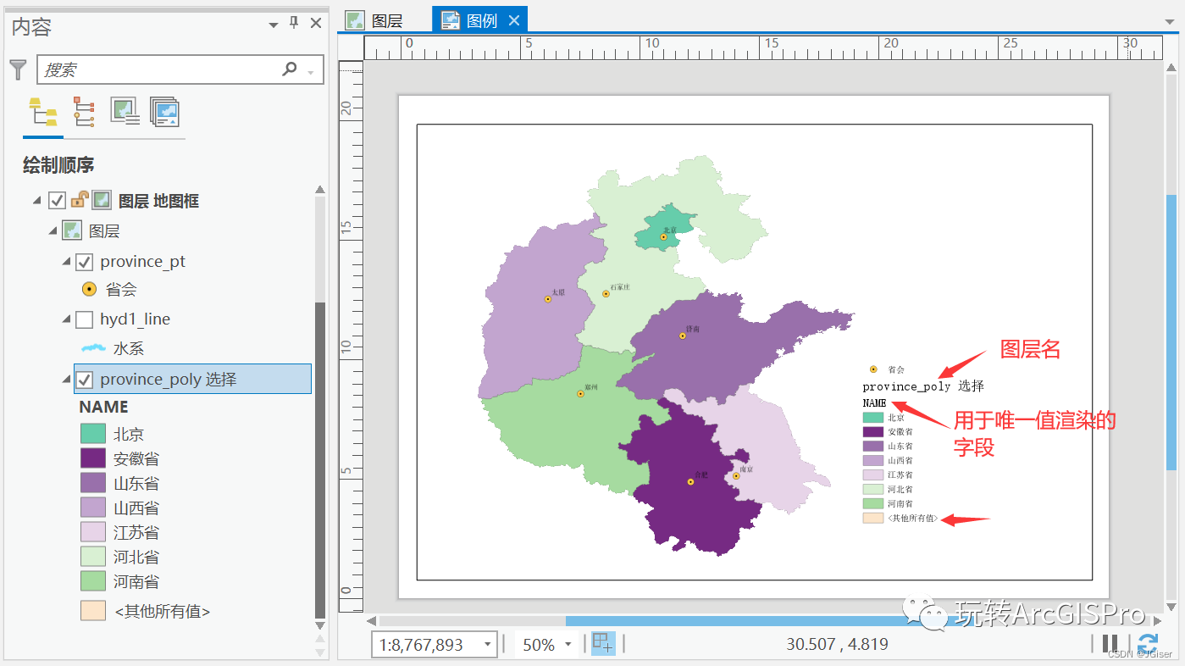Toggle visibility of 图层 地图框
Screen dimensions: 1185x666
click(57, 201)
